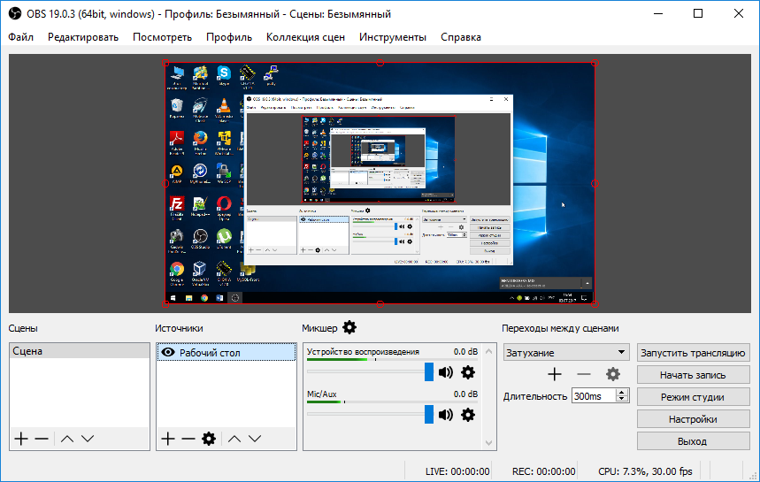Click the OBS logo in title bar
This screenshot has height=482, width=760.
click(15, 13)
